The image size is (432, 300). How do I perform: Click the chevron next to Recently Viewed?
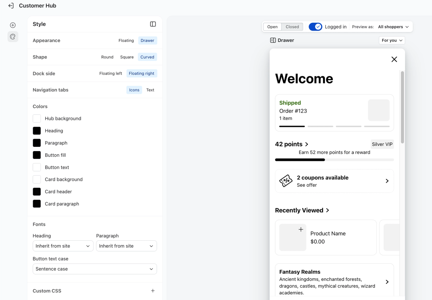coord(328,210)
